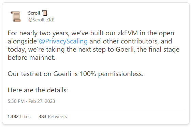Image resolution: width=192 pixels, height=127 pixels.
Task: Follow the @PrivacyScaling mention link
Action: tap(63, 41)
